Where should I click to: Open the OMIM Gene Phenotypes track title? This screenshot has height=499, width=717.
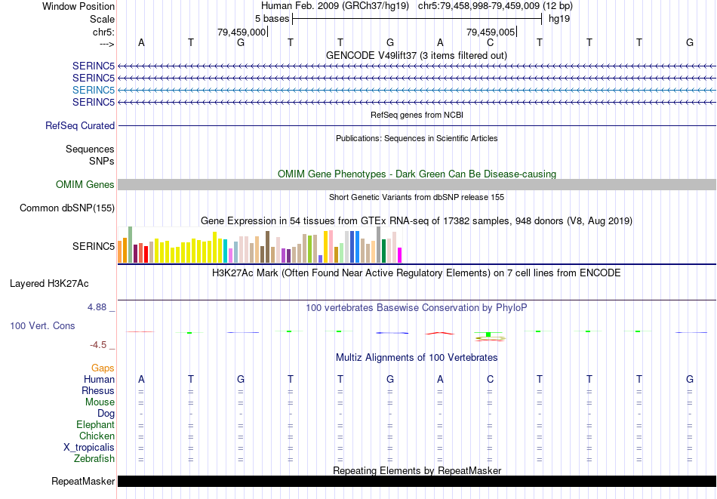pyautogui.click(x=417, y=174)
